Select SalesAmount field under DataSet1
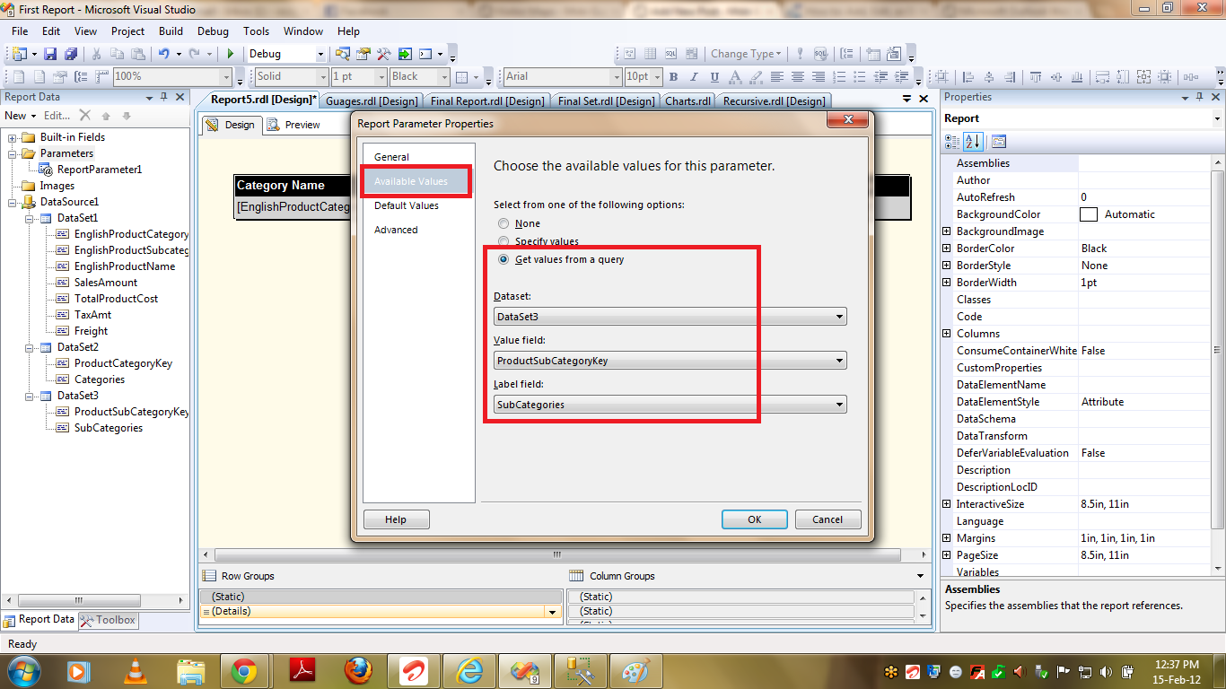 click(x=106, y=283)
